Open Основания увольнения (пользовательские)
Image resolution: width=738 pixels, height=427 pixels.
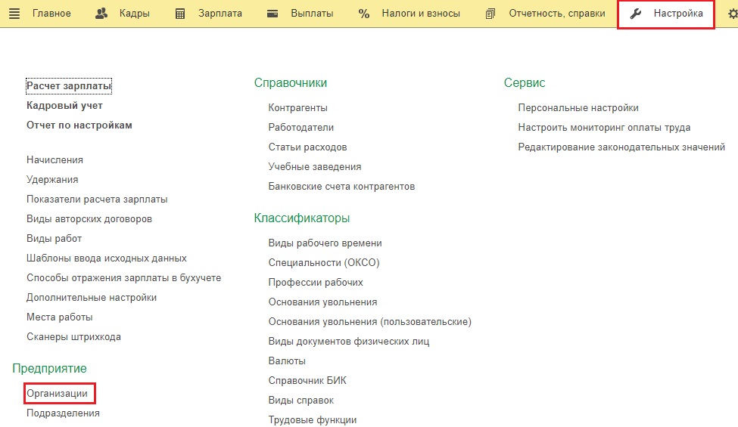(x=370, y=322)
